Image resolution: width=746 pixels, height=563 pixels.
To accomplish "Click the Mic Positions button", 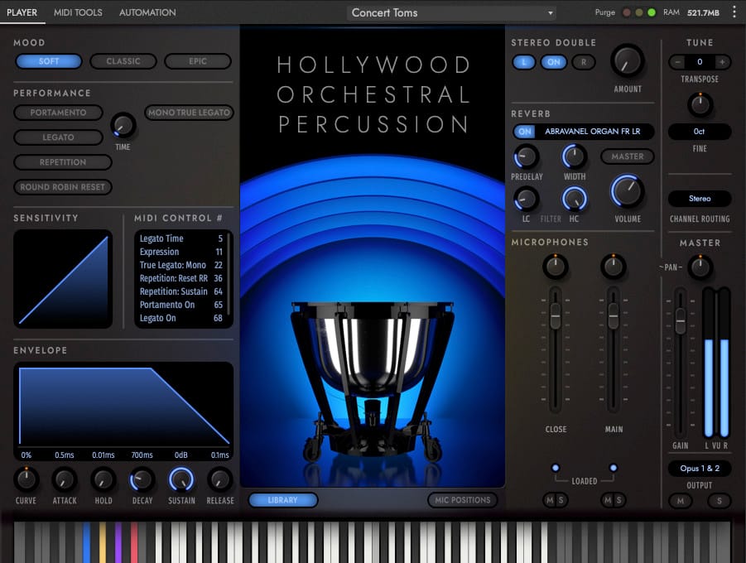I will click(x=463, y=500).
